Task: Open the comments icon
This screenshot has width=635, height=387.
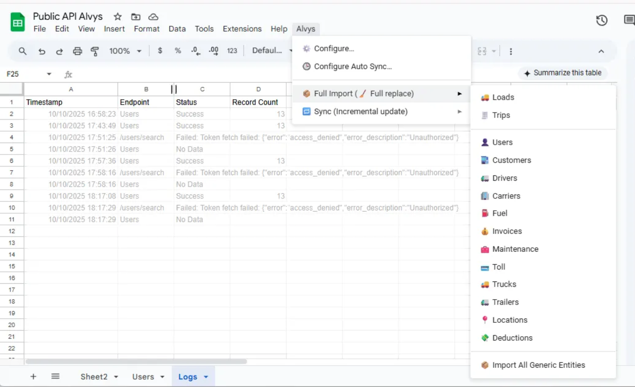Action: pyautogui.click(x=629, y=21)
